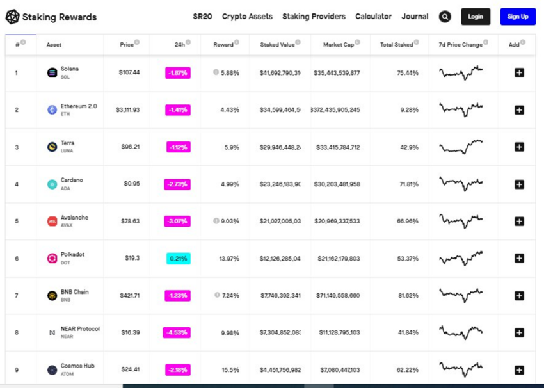Open the Journal menu item
This screenshot has width=544, height=388.
[415, 17]
